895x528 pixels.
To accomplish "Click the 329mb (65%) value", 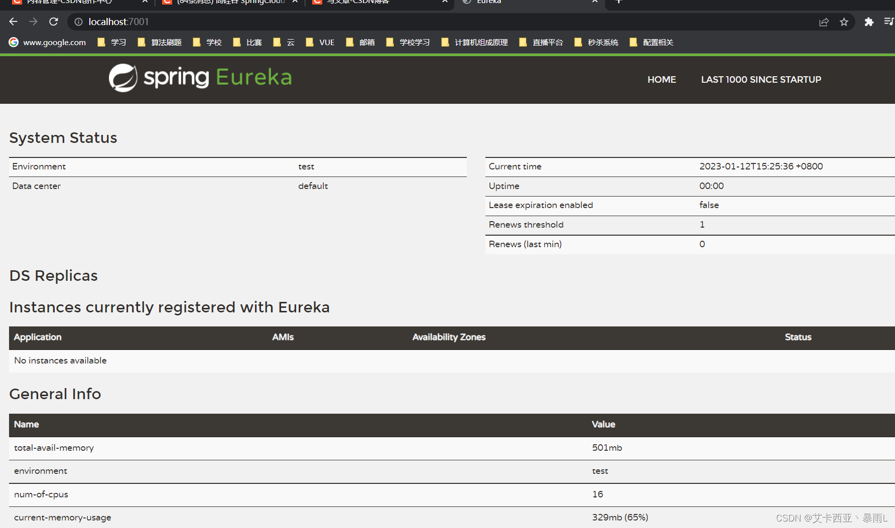I will (620, 517).
